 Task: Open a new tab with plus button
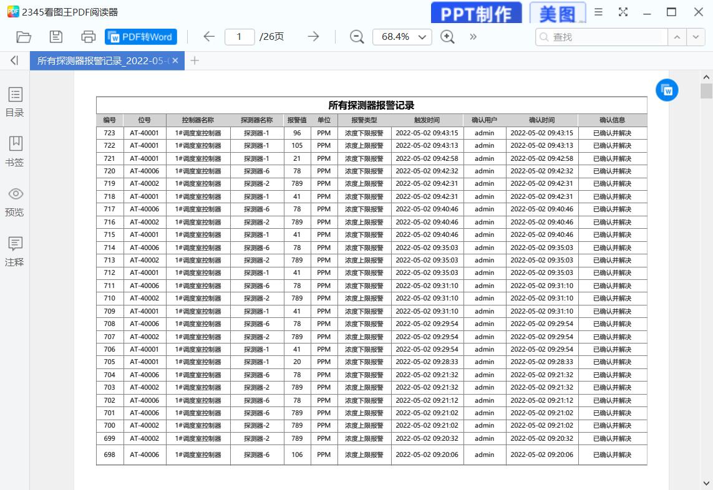(x=195, y=60)
